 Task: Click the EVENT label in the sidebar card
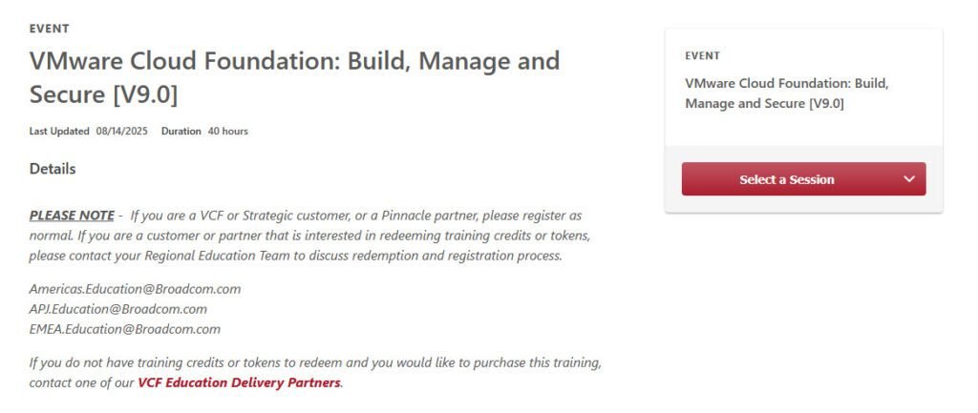pos(703,56)
